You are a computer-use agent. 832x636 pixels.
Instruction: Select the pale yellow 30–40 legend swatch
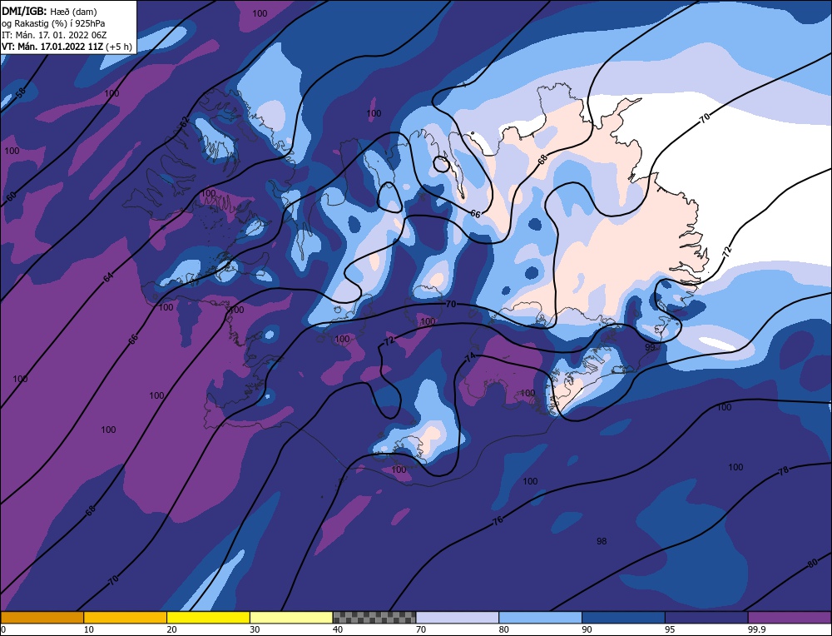[291, 617]
